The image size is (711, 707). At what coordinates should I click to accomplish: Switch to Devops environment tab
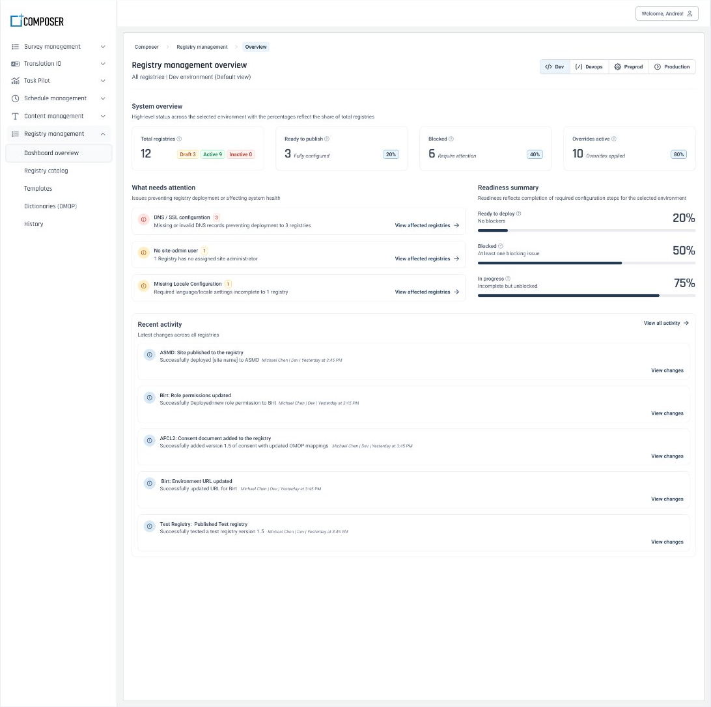coord(589,66)
